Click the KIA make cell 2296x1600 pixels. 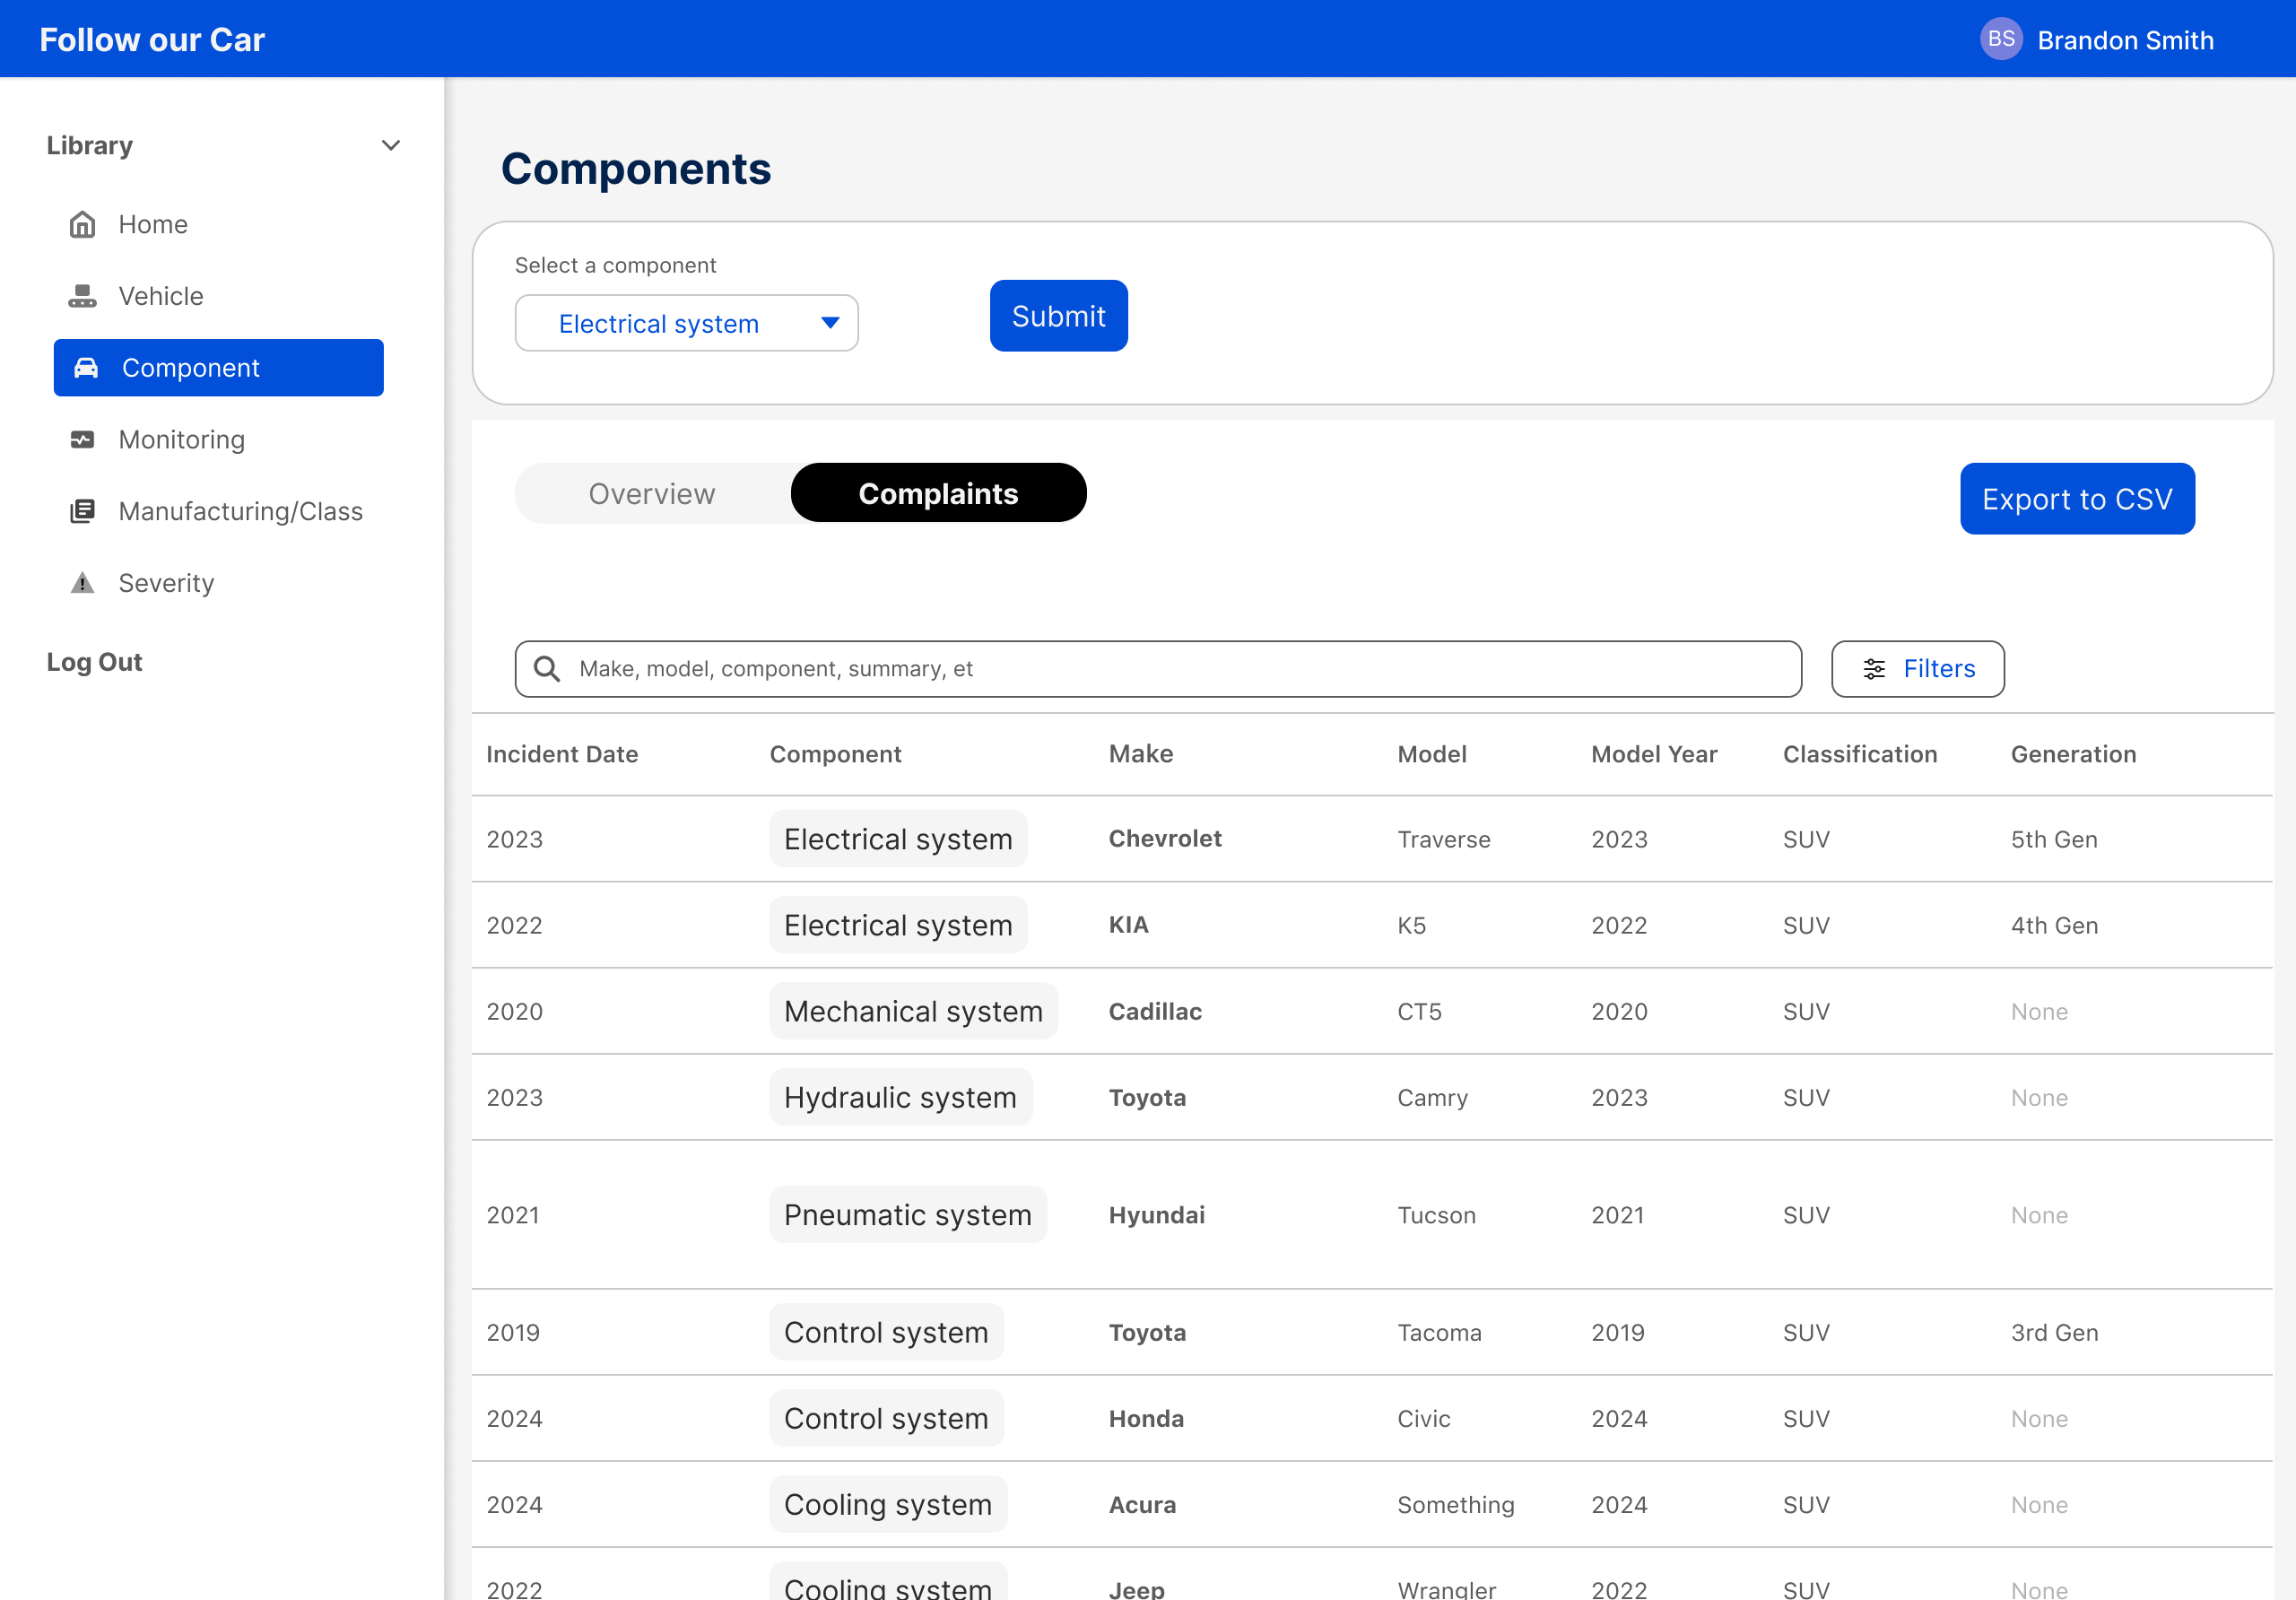(1128, 925)
